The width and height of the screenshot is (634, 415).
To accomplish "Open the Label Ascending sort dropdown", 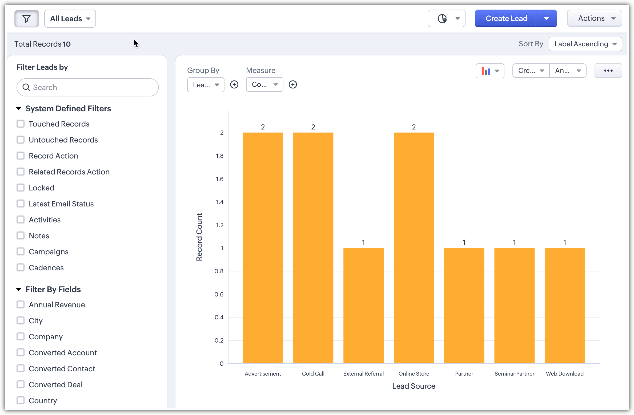I will (585, 44).
